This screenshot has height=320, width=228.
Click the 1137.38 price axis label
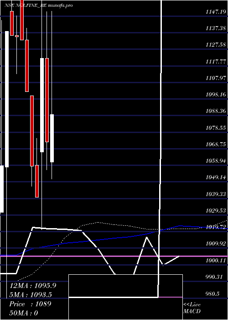tap(216, 28)
